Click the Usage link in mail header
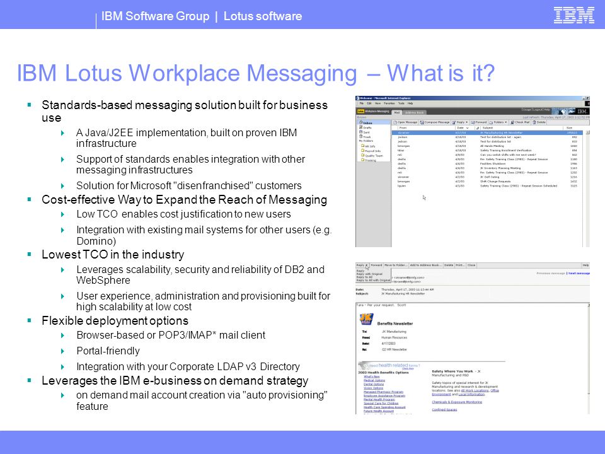Screen dimensions: 605x454 pos(527,110)
